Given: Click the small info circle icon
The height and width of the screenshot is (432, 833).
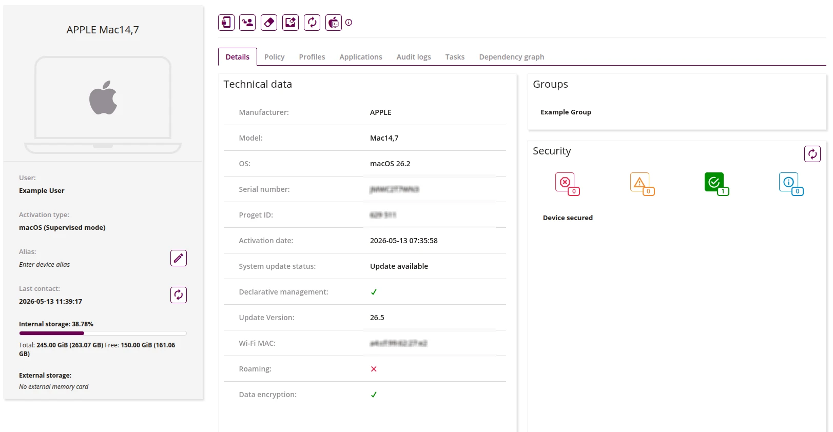Looking at the screenshot, I should 349,23.
